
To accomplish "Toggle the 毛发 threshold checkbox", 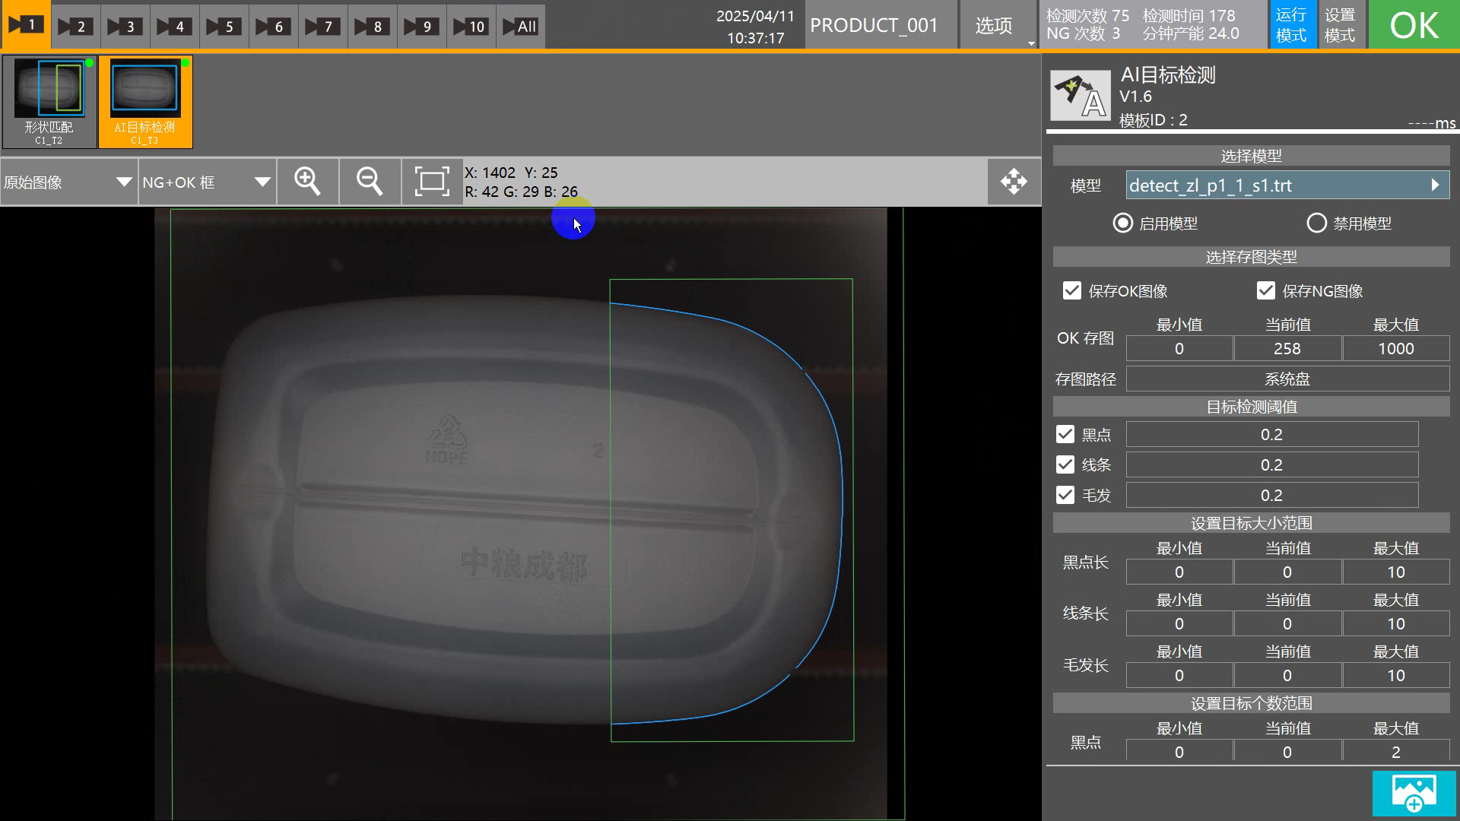I will pyautogui.click(x=1065, y=495).
